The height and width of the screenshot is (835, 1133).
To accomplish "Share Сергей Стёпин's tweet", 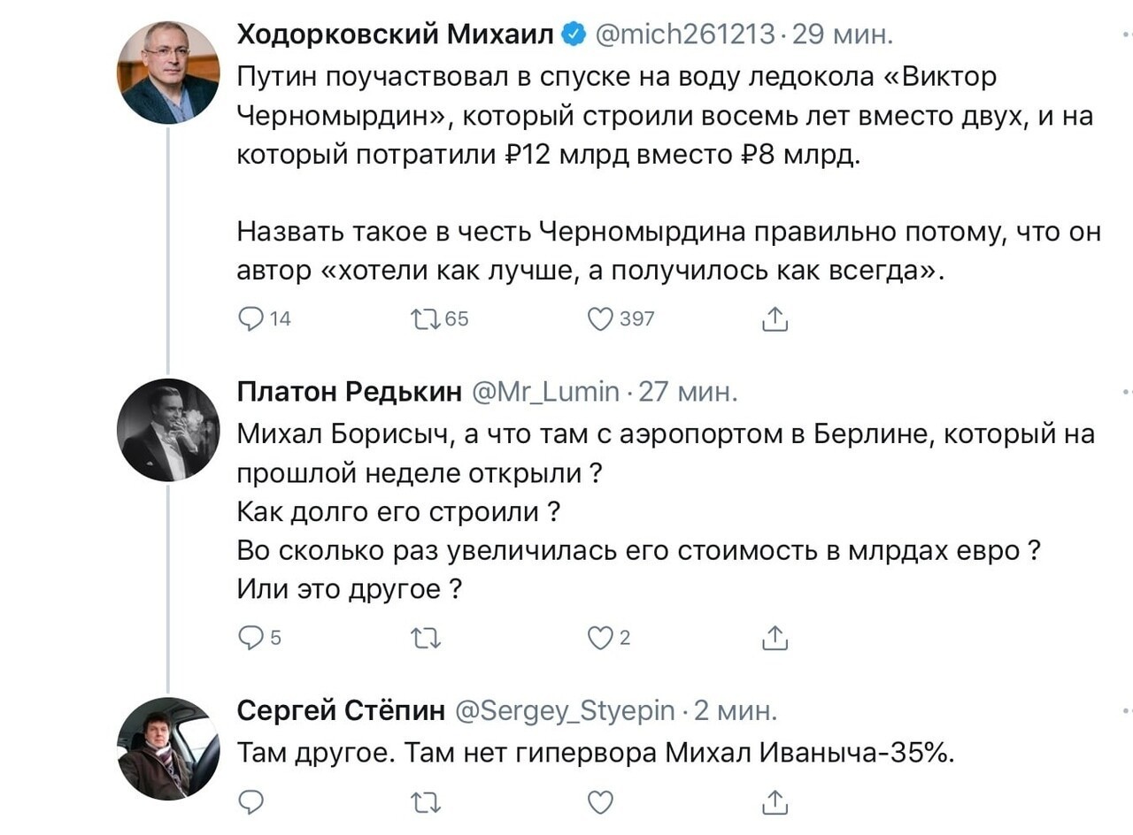I will point(775,801).
